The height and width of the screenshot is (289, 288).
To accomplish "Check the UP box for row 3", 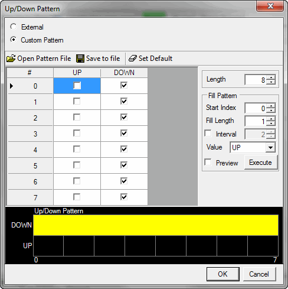I will point(77,133).
